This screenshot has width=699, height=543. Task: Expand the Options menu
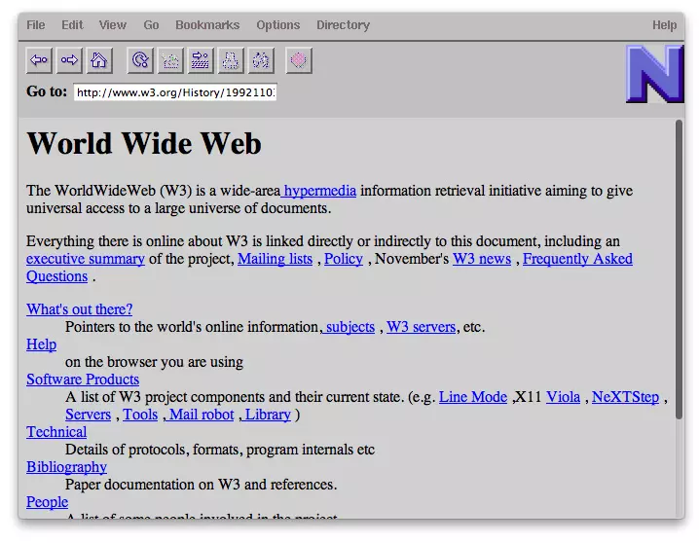278,25
